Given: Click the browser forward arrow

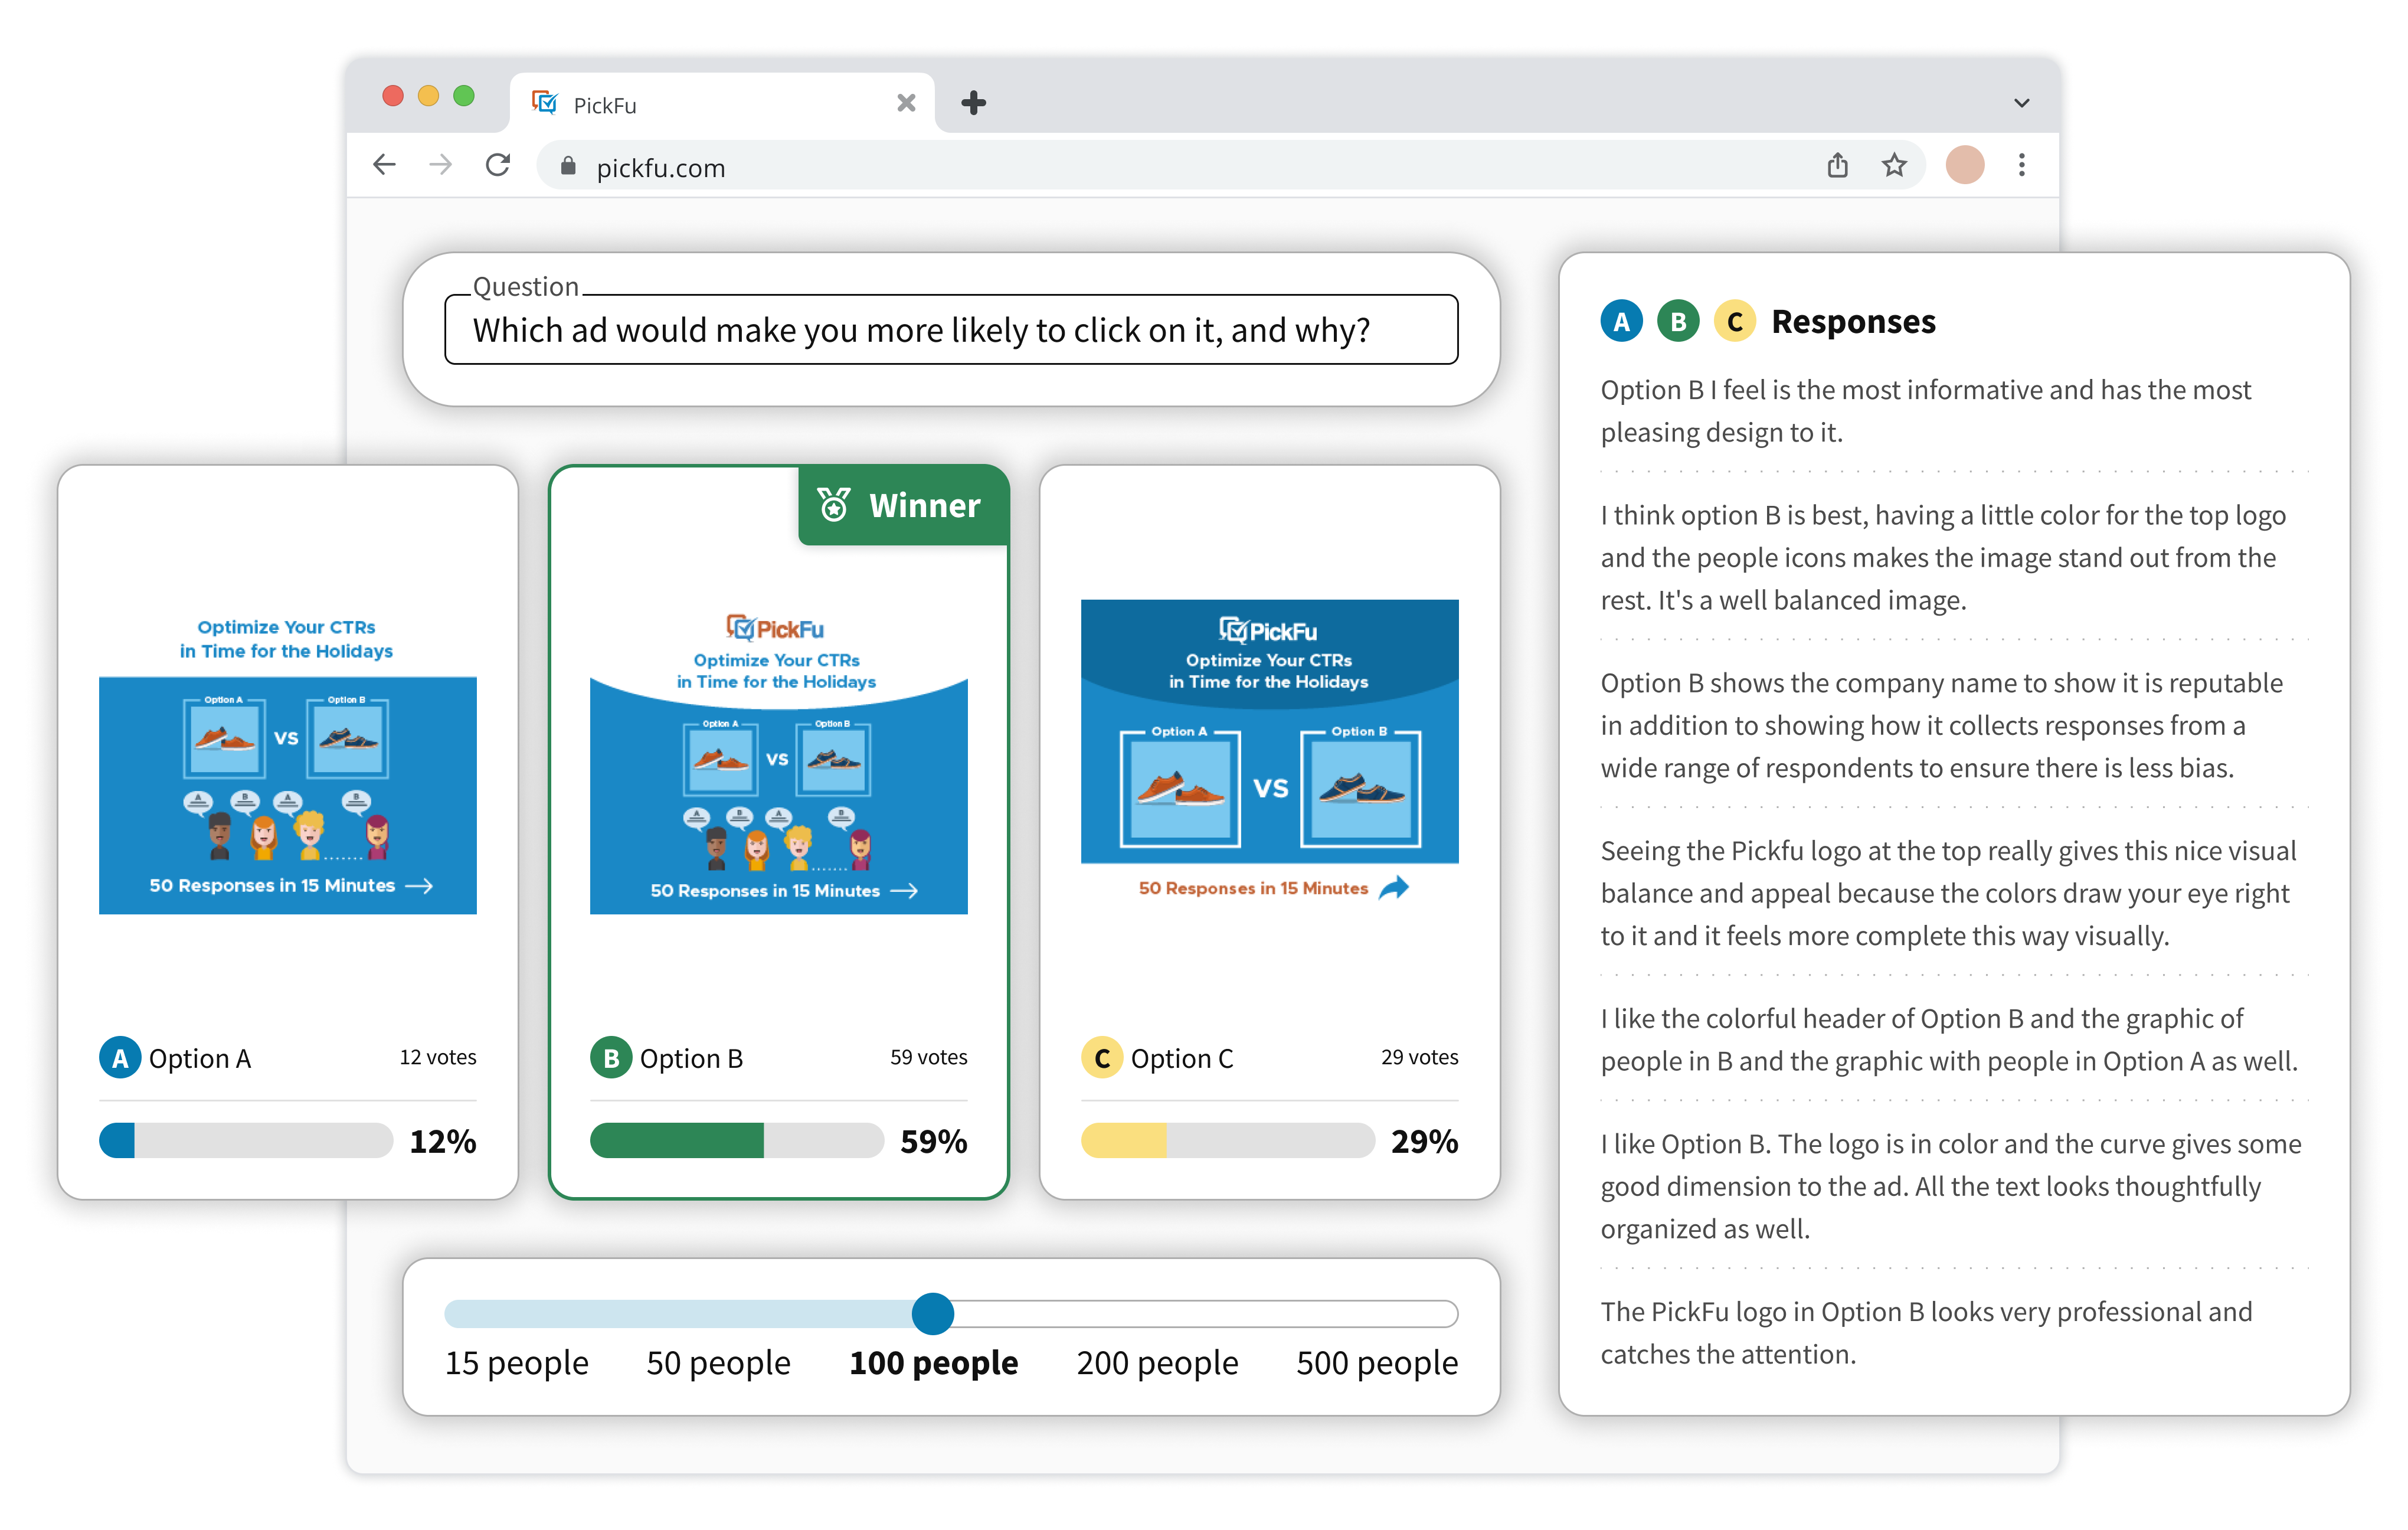Looking at the screenshot, I should [x=440, y=165].
